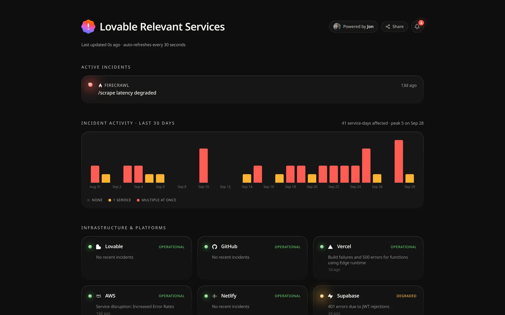Image resolution: width=505 pixels, height=315 pixels.
Task: Click the Lovable Relevant Services heading
Action: click(162, 27)
